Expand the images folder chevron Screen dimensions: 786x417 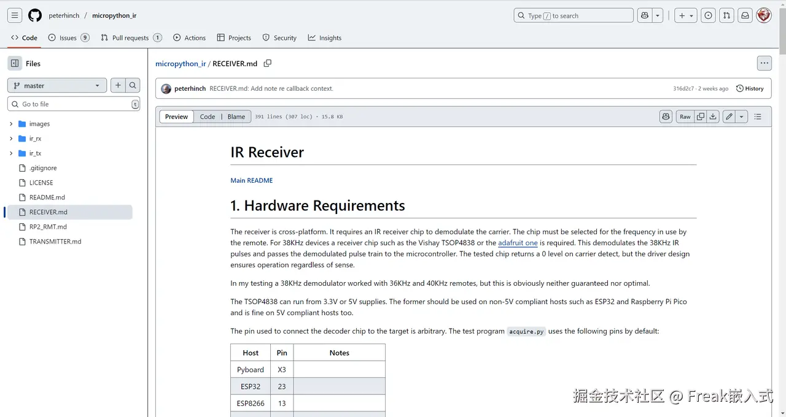11,124
